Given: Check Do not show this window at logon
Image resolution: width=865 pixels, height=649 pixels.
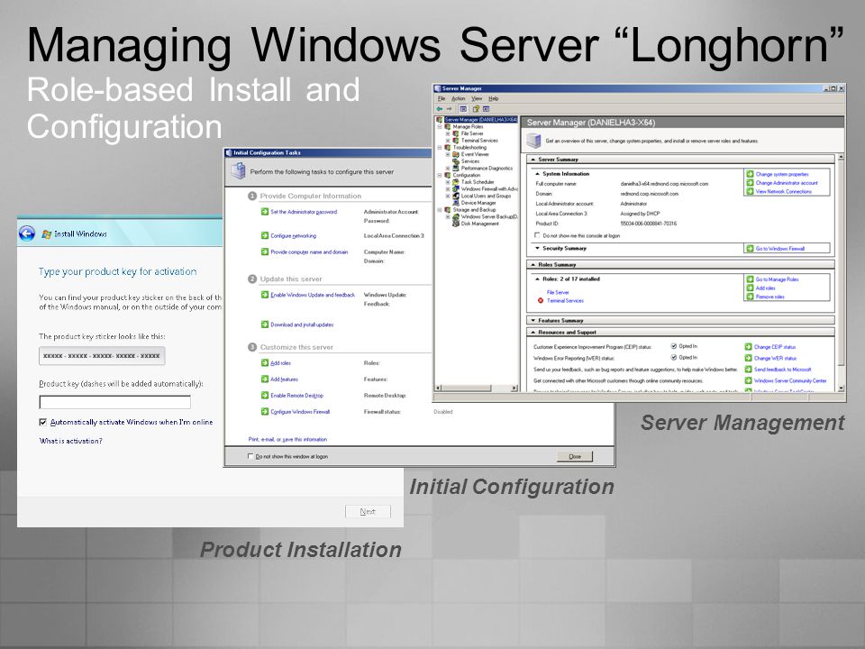Looking at the screenshot, I should coord(250,456).
